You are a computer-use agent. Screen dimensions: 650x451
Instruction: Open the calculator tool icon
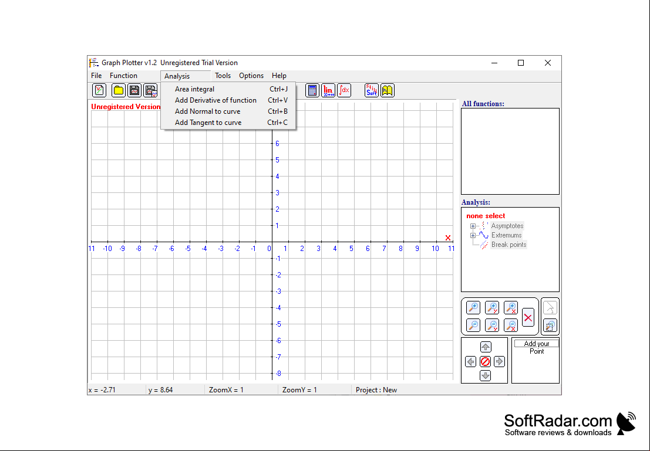pos(312,90)
